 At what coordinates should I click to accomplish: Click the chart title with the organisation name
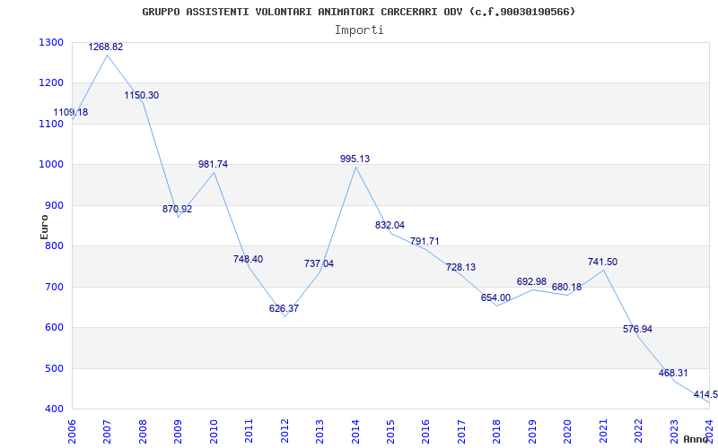[x=358, y=12]
